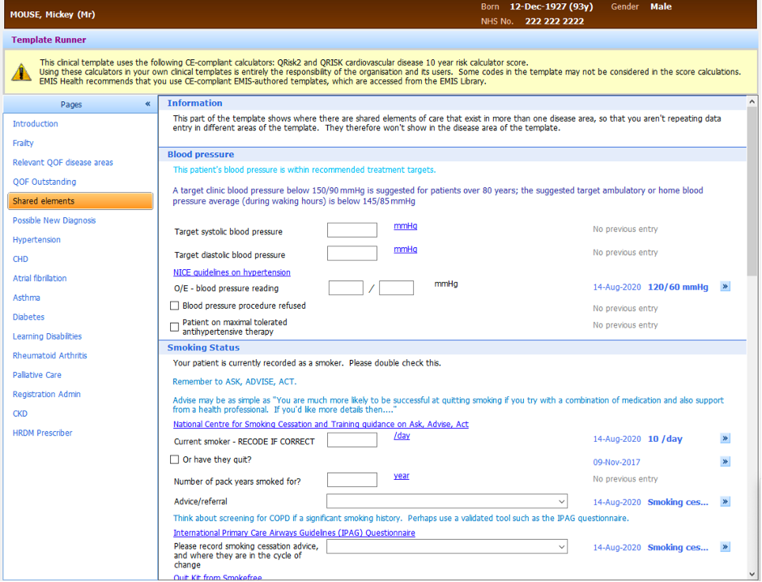Open the IPAG Questionnaire link
This screenshot has width=762, height=582.
[x=295, y=533]
